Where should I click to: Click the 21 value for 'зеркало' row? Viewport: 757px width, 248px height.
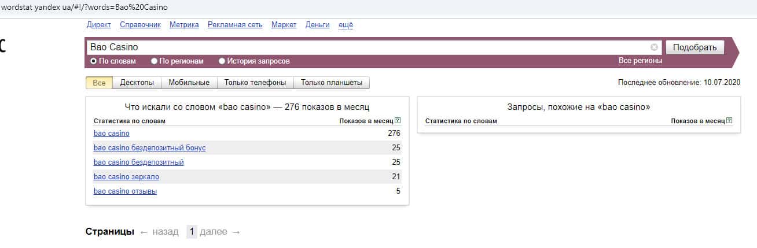tap(396, 177)
